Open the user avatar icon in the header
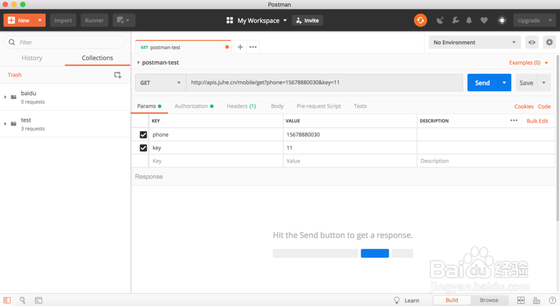This screenshot has height=306, width=560. 502,20
